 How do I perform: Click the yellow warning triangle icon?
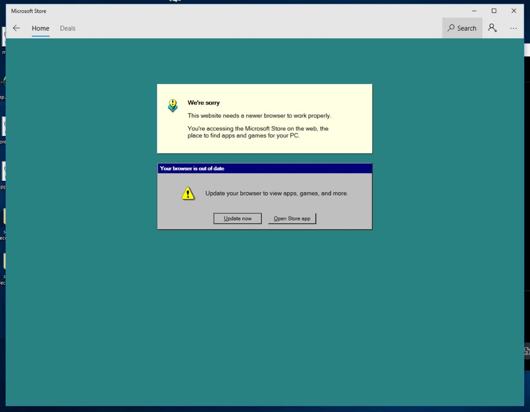(188, 193)
